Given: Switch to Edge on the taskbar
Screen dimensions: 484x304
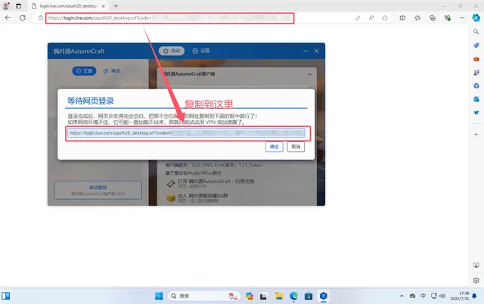Looking at the screenshot, I should 293,296.
